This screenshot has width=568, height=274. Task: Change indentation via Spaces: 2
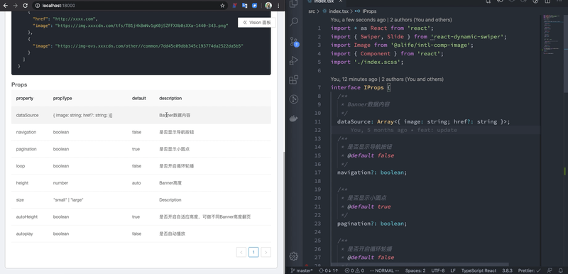(415, 270)
